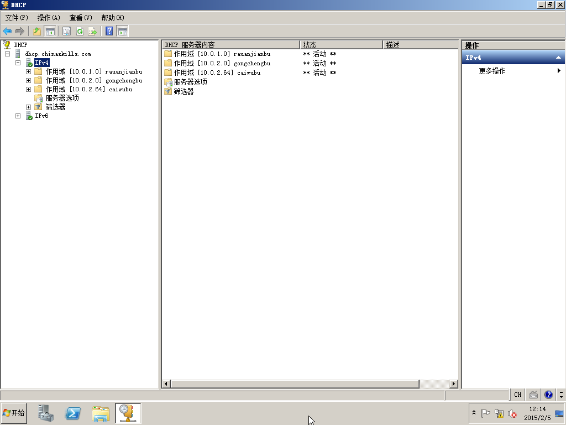Click folder icon of list row caiwubu
Screen dimensions: 566x425
tap(168, 72)
